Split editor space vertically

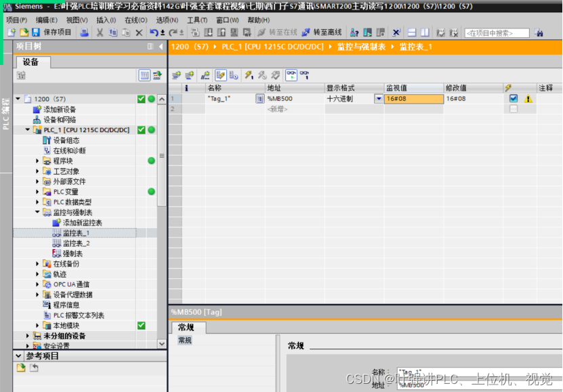click(425, 32)
